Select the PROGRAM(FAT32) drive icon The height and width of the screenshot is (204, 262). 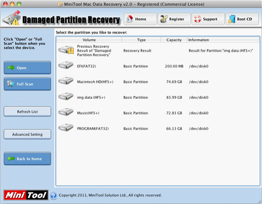(66, 128)
